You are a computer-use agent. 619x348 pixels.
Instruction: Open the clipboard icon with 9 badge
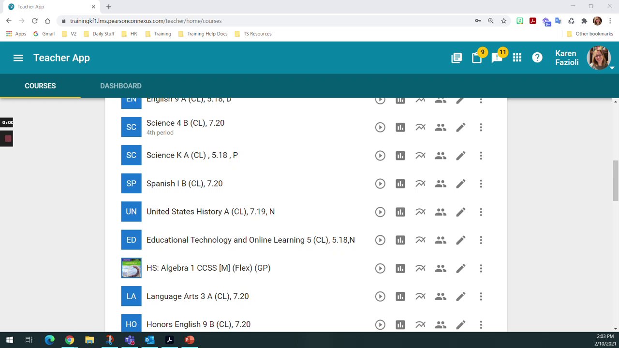477,58
